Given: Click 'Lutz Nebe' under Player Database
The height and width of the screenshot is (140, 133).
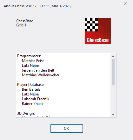Looking at the screenshot, I should pos(30,94).
